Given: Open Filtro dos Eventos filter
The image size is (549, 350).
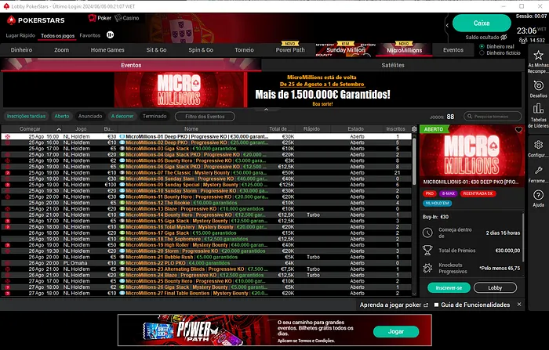Looking at the screenshot, I should coord(205,117).
